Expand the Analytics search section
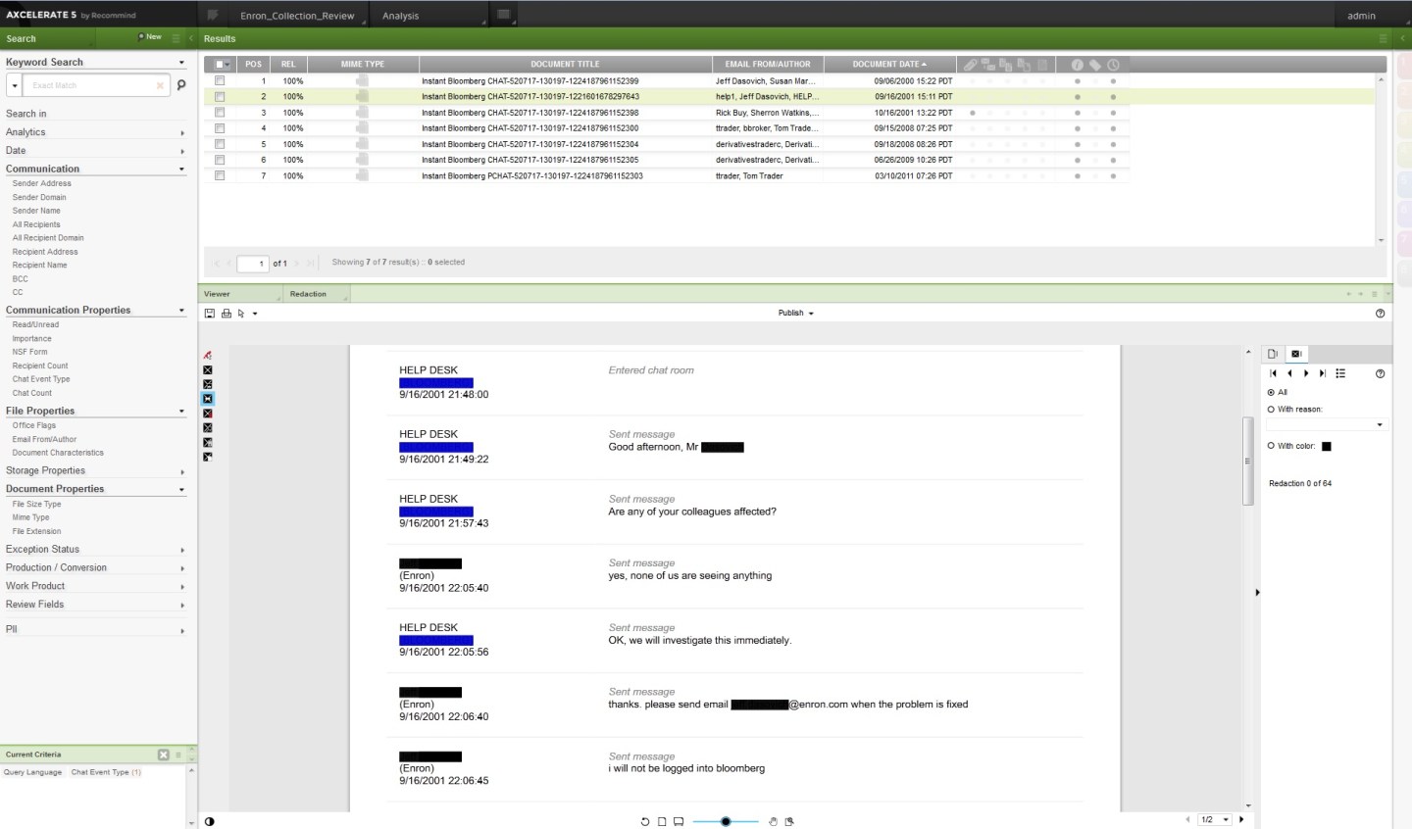Viewport: 1412px width, 829px height. tap(94, 132)
